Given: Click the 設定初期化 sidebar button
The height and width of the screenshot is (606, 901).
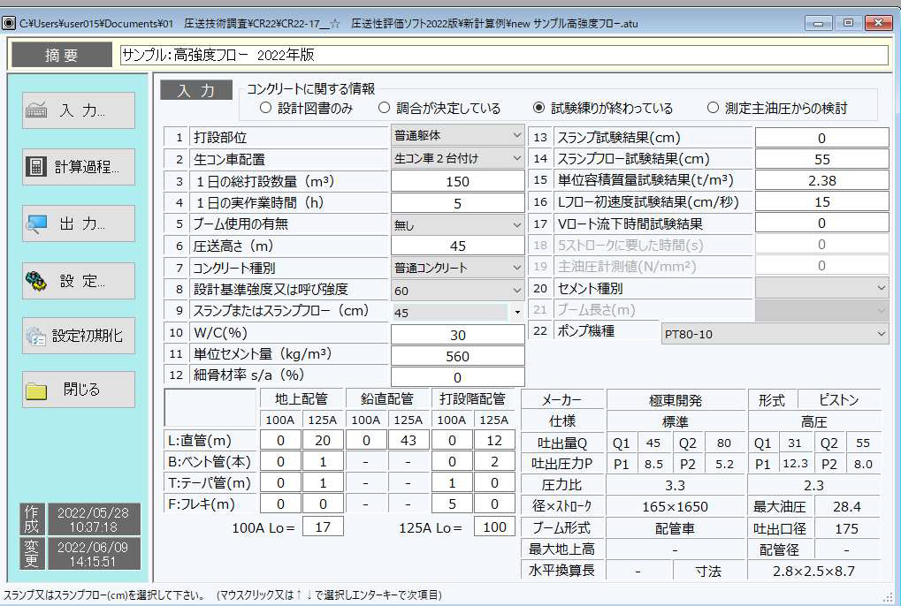Looking at the screenshot, I should click(x=79, y=336).
